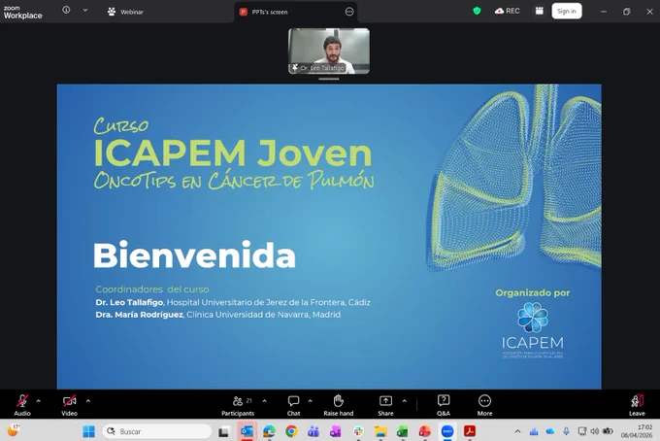Expand the chevron next to meeting info
Screen dimensions: 660x441
point(85,10)
